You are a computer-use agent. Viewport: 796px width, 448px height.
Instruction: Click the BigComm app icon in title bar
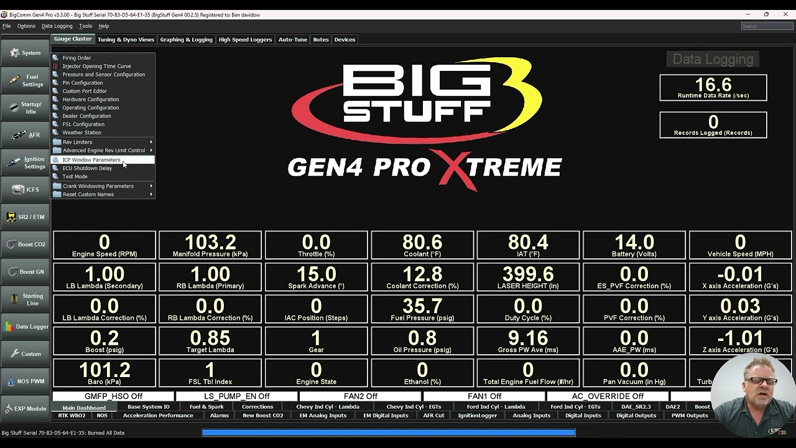click(4, 14)
